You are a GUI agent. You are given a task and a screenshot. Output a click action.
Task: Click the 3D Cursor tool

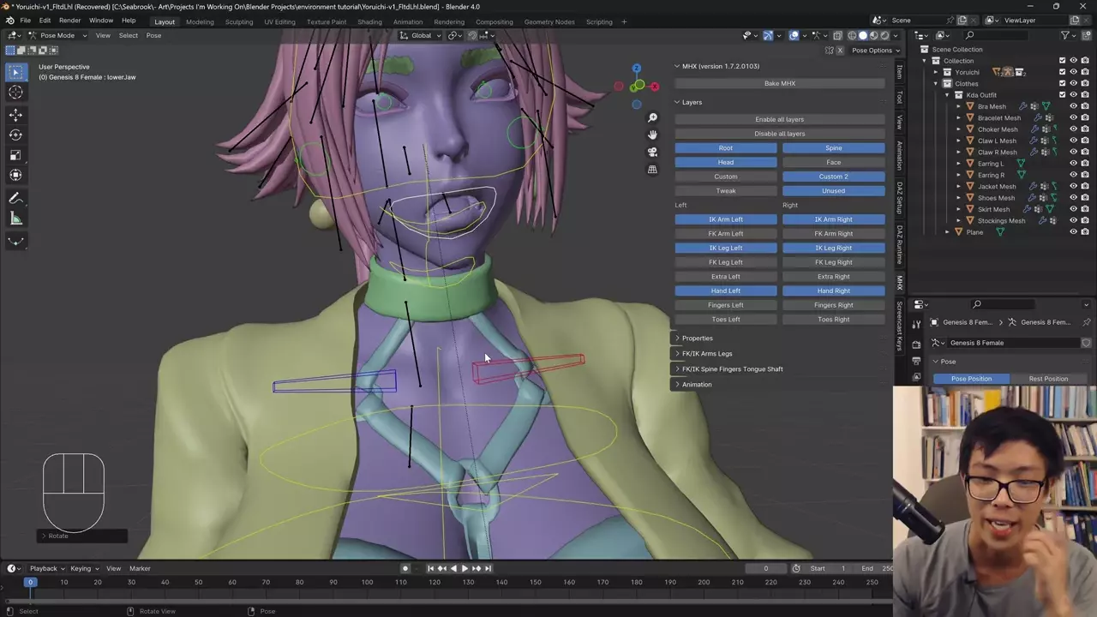coord(15,93)
